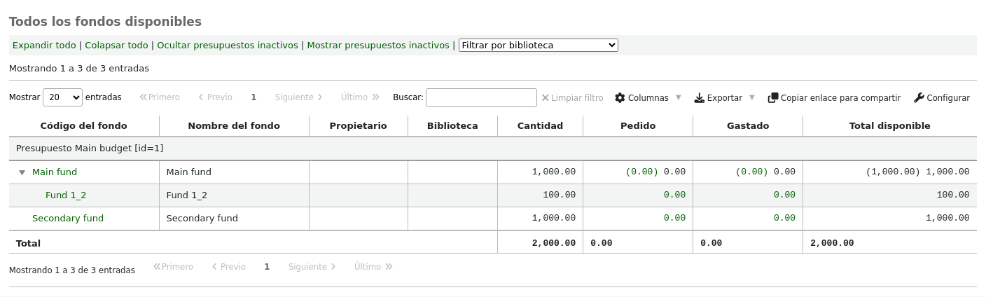986x297 pixels.
Task: Open the Exportar dropdown arrow
Action: pyautogui.click(x=752, y=98)
